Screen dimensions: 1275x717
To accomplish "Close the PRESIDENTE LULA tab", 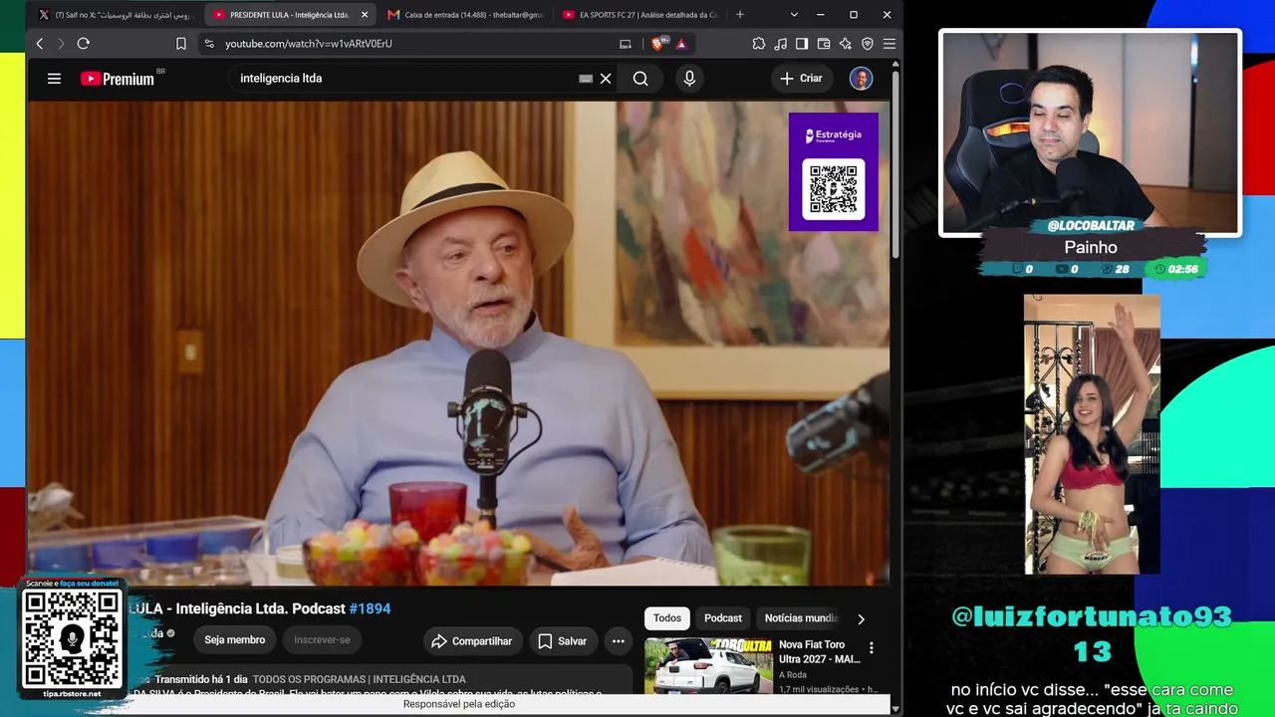I will pos(365,15).
